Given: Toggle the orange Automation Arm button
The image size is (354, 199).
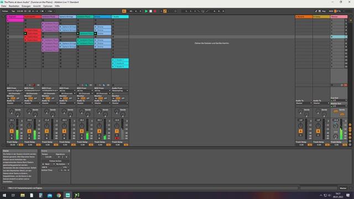Looking at the screenshot, I should coord(165,11).
